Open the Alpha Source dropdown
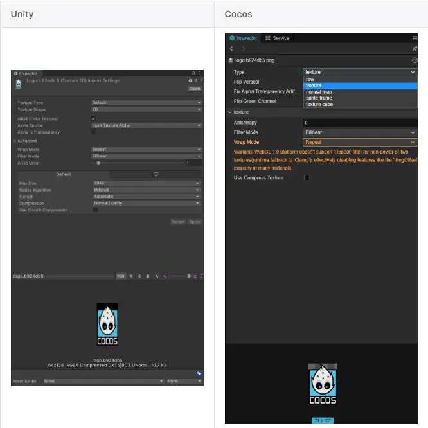The height and width of the screenshot is (428, 428). [147, 125]
